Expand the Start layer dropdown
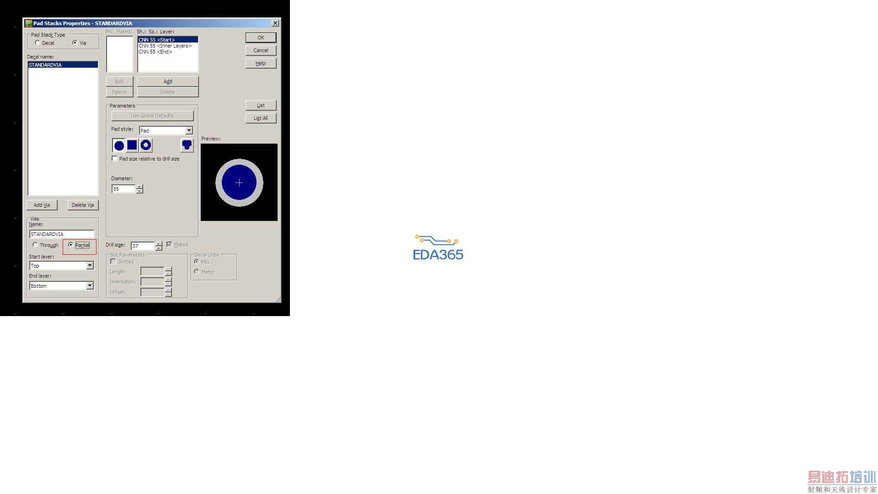878x494 pixels. click(x=90, y=266)
